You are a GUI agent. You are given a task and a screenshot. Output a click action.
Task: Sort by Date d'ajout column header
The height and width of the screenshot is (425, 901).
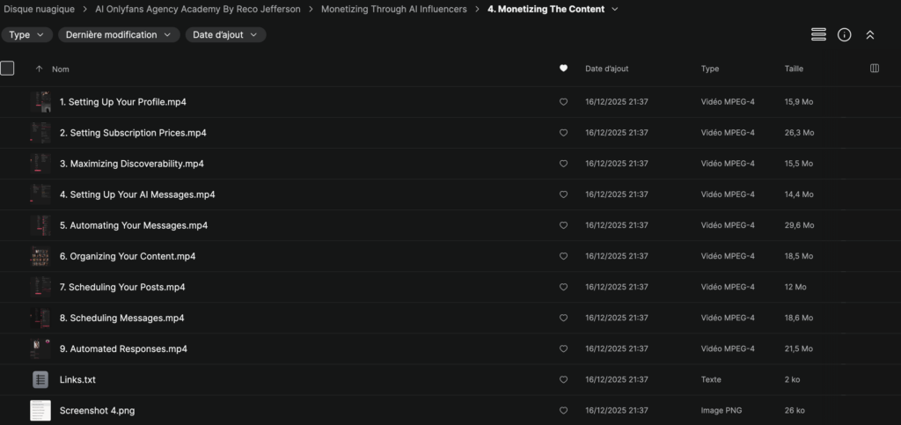(606, 69)
